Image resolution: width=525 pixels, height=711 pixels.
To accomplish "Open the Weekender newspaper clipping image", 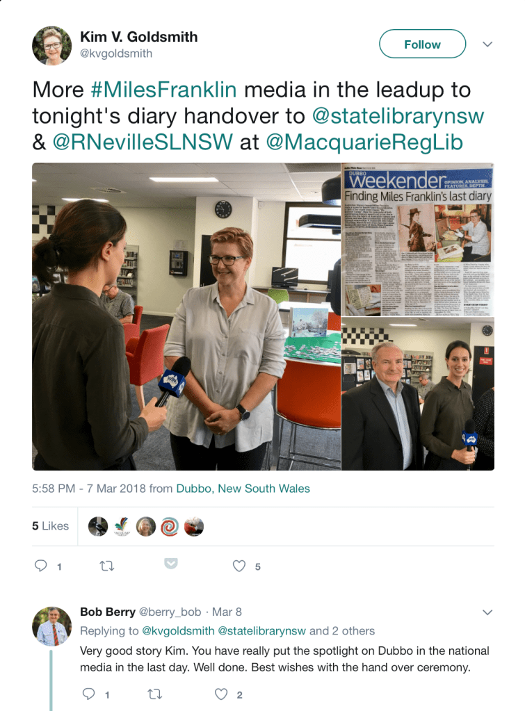I will pyautogui.click(x=417, y=239).
